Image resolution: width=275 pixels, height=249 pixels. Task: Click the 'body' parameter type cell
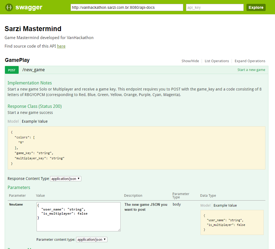(177, 204)
